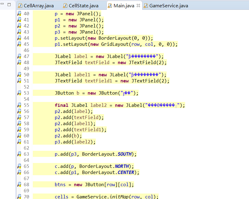Screen dimensions: 249x199
Task: Click the search marker on line 41
Action: [19, 20]
